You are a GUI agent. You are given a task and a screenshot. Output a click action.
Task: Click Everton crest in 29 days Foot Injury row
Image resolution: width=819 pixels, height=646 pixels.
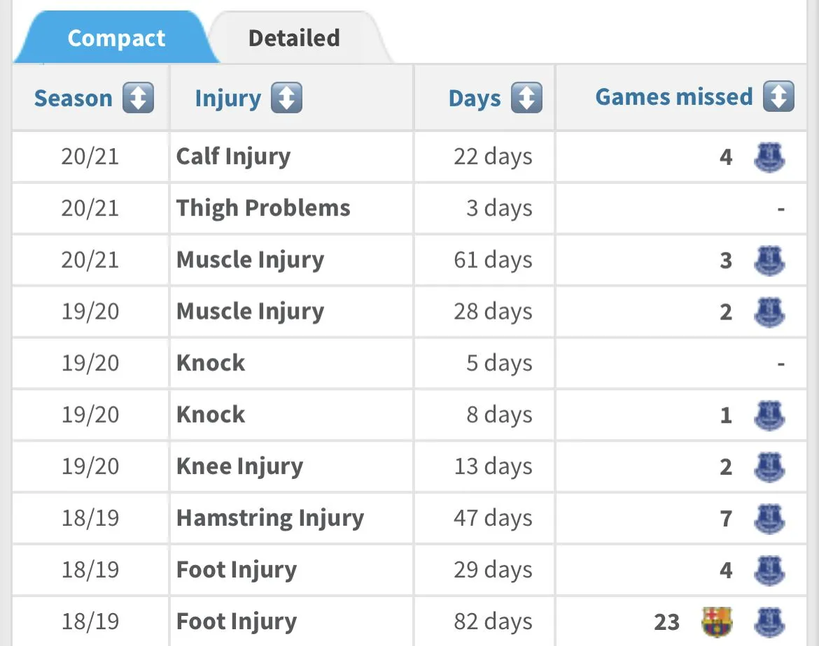769,570
